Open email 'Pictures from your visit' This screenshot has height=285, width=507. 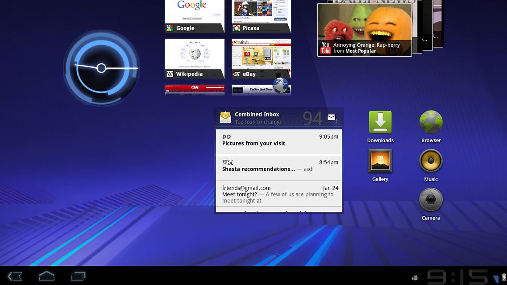[279, 142]
